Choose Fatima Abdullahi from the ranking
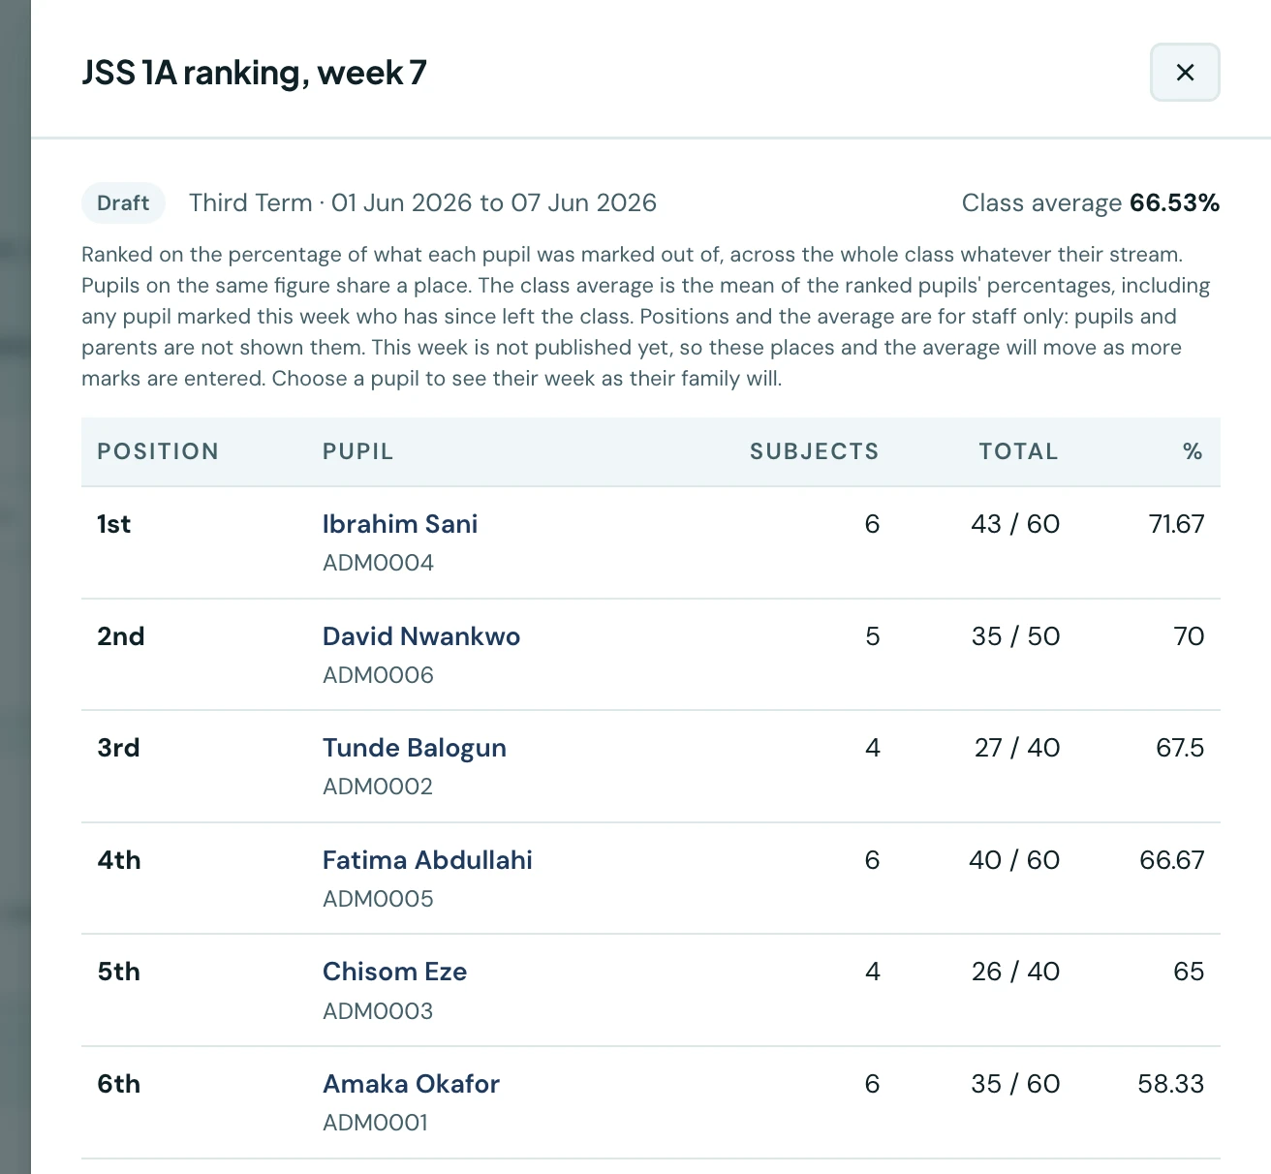This screenshot has height=1174, width=1271. (x=427, y=860)
